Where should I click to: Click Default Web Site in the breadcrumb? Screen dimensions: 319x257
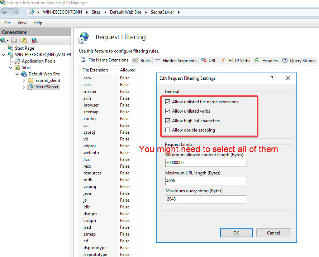[x=125, y=12]
